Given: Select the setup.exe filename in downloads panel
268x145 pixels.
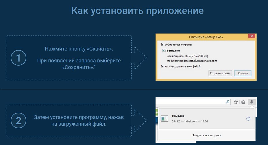Looking at the screenshot, I should (x=178, y=116).
